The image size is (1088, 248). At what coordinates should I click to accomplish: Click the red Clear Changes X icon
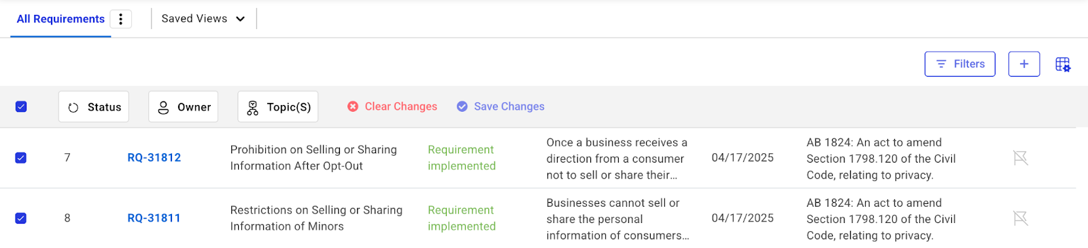(x=353, y=106)
